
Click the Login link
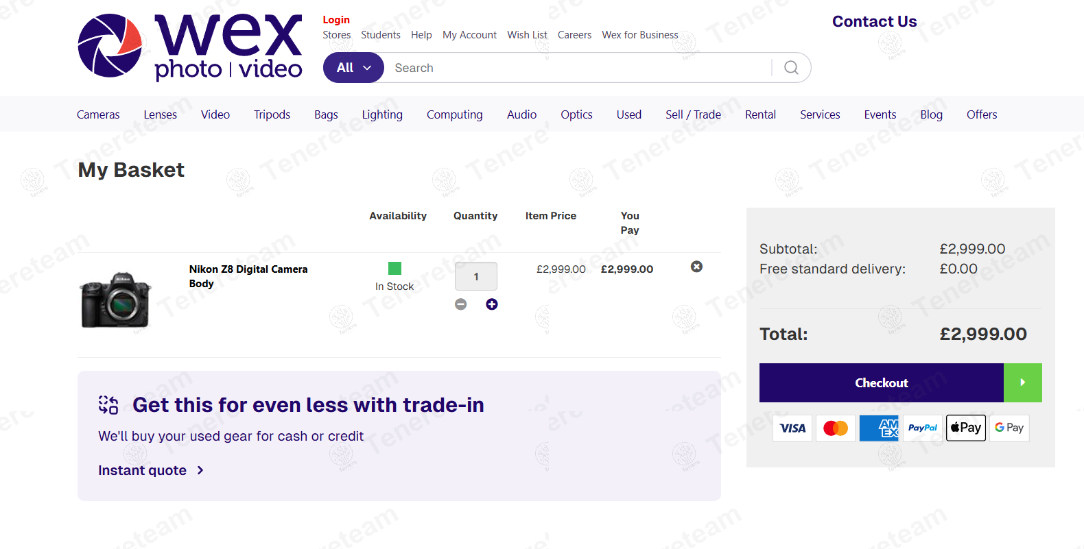pos(336,20)
